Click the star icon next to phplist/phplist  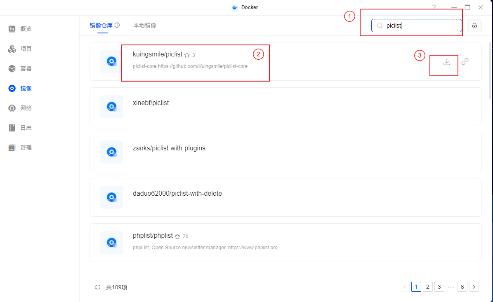tap(177, 236)
